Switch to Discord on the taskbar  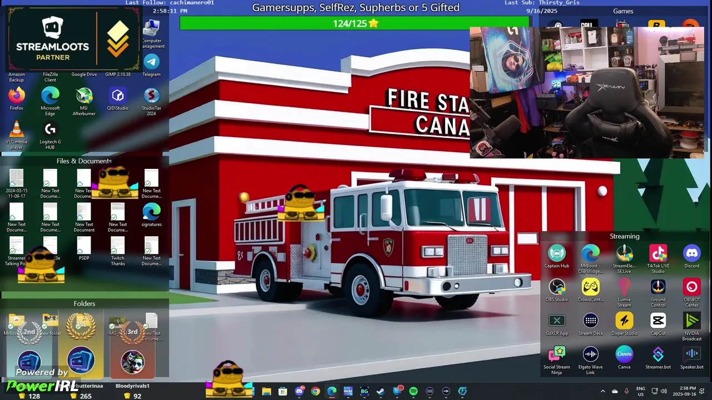pos(299,391)
